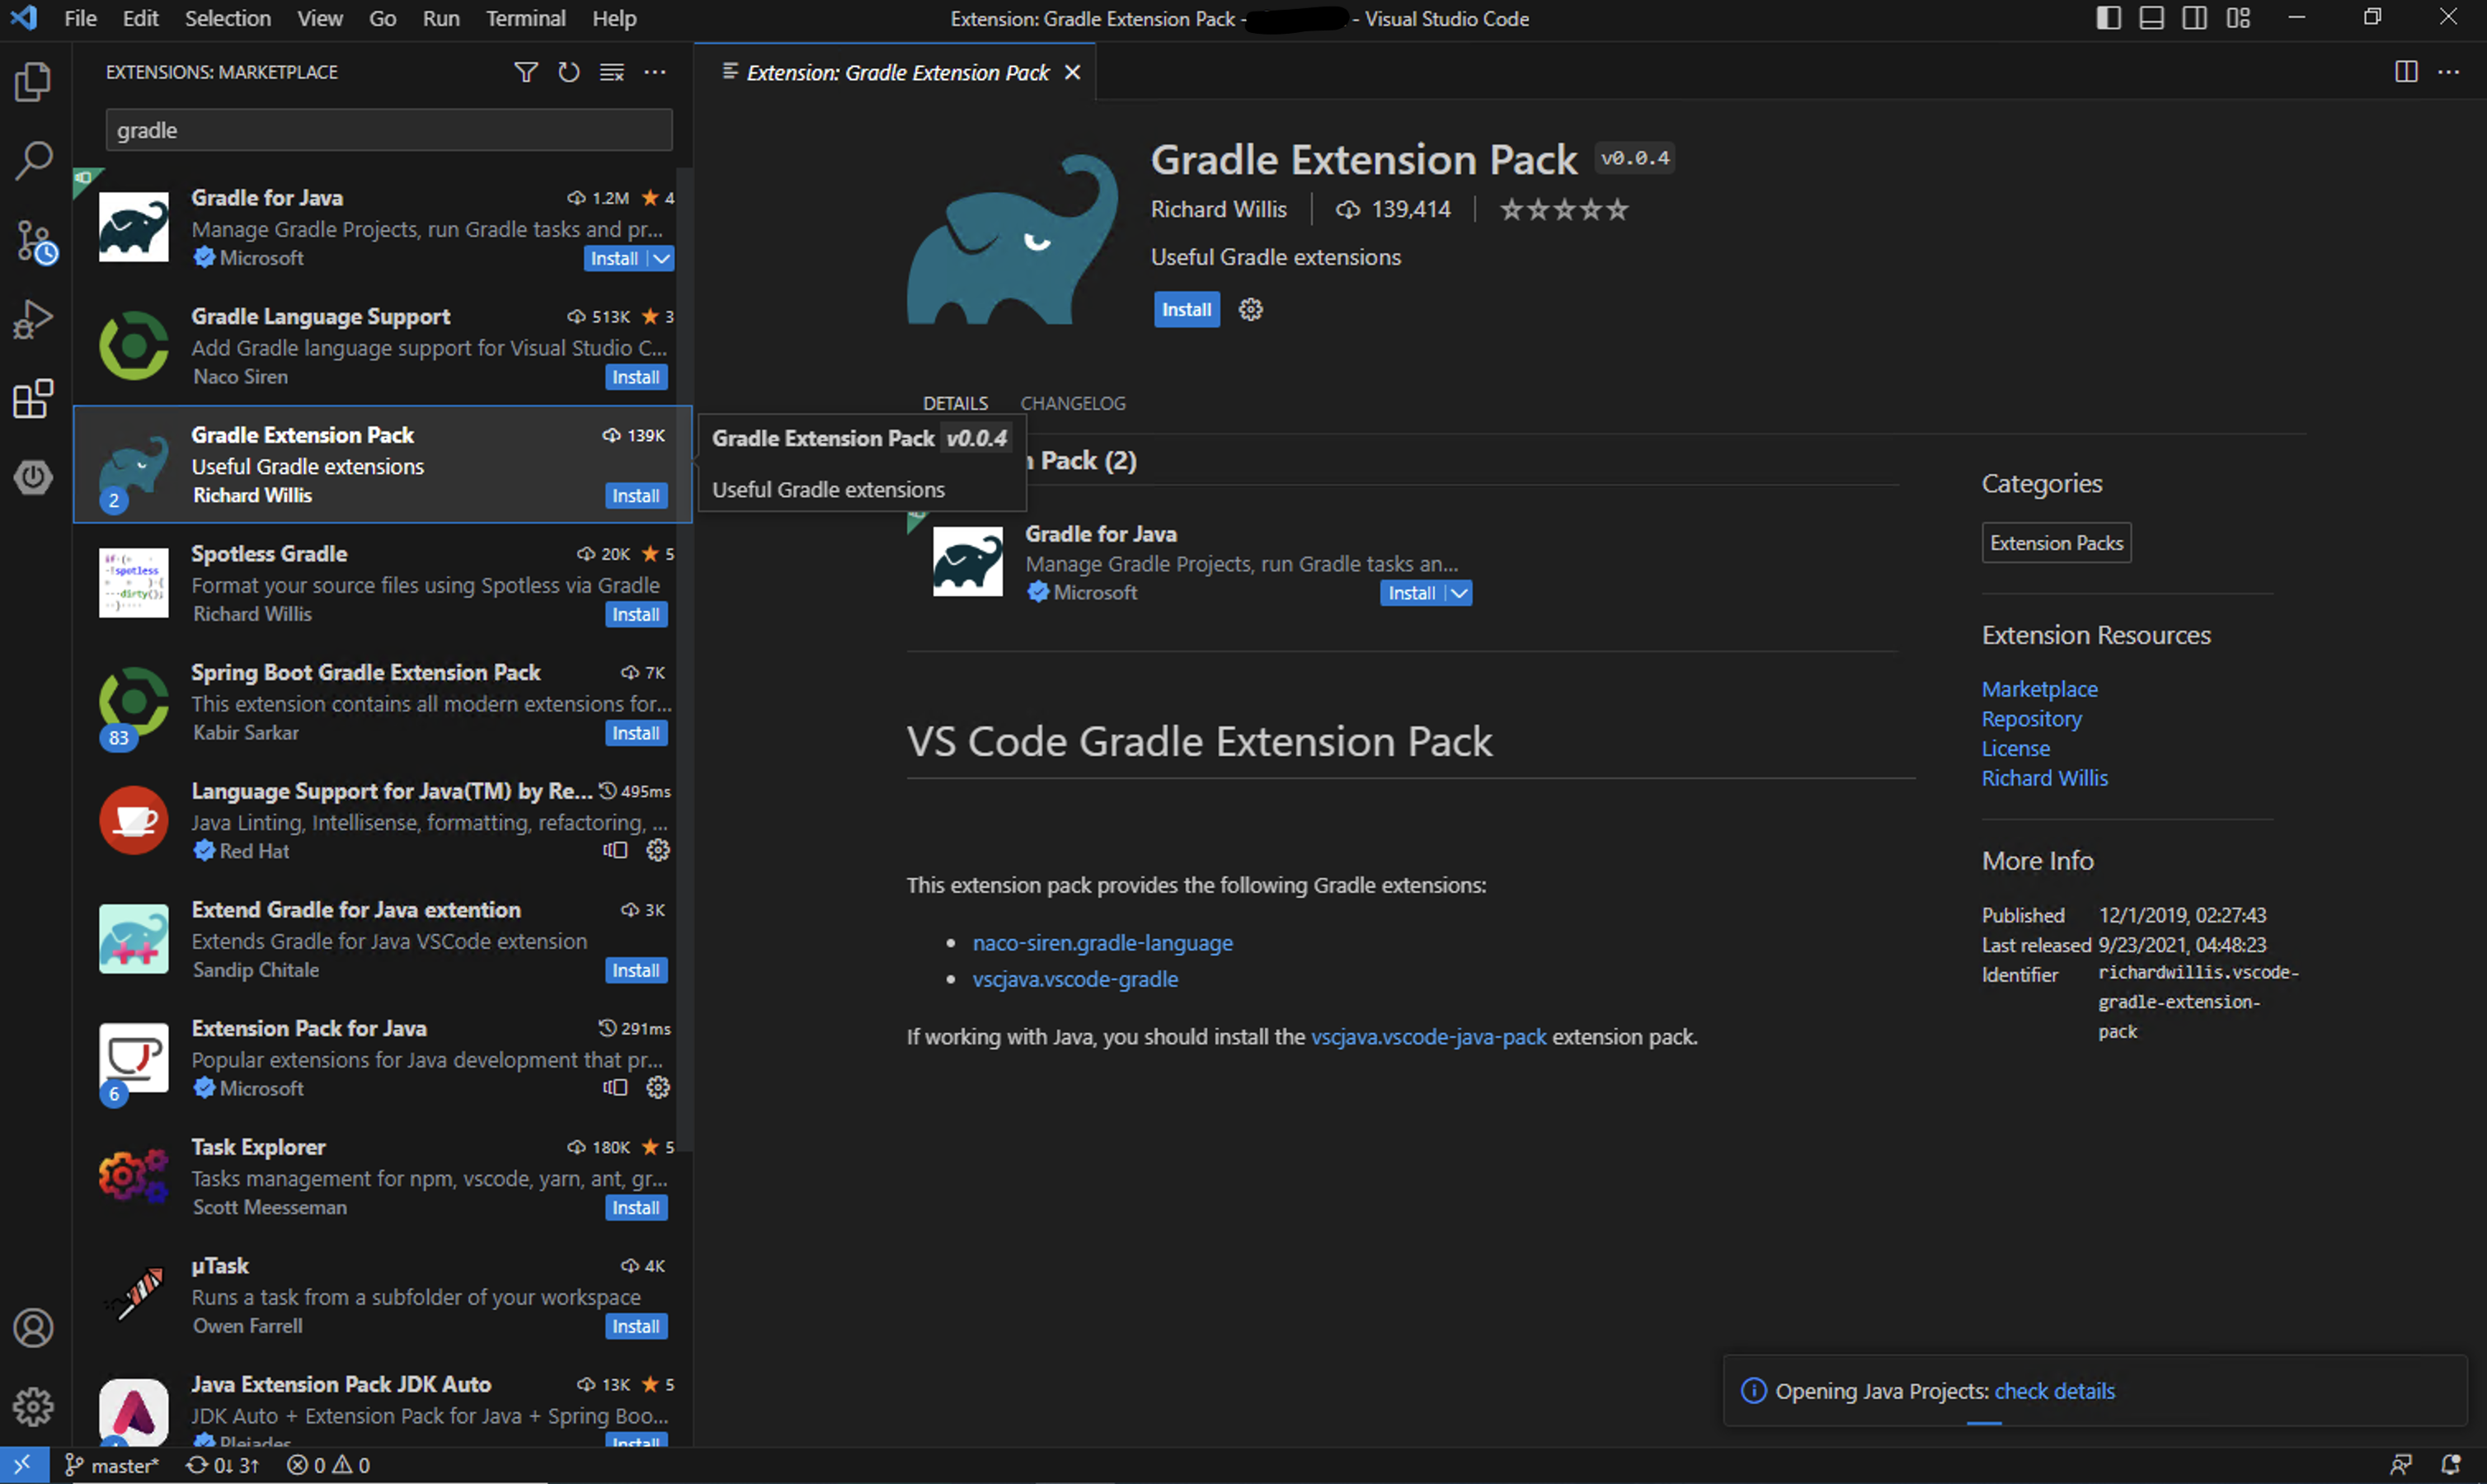Image resolution: width=2487 pixels, height=1484 pixels.
Task: Open the Extensions view icon
Action: 33,399
